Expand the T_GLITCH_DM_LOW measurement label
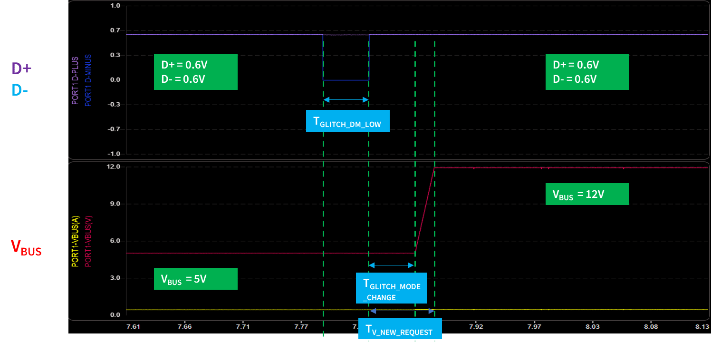Screen dimensions: 711x343 click(x=347, y=121)
